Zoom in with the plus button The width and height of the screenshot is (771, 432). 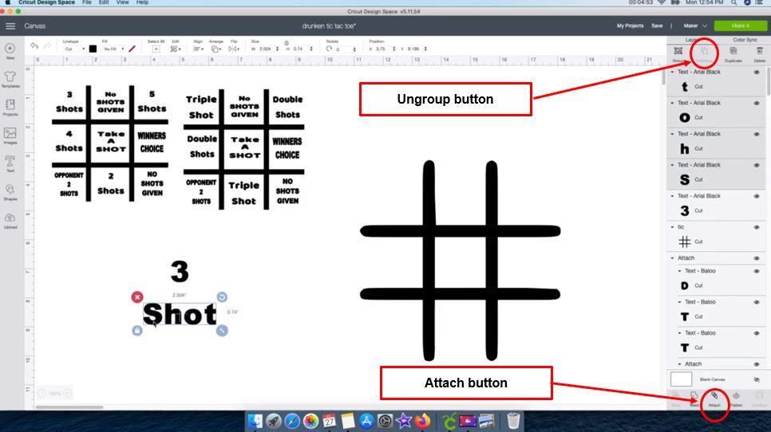pyautogui.click(x=67, y=393)
